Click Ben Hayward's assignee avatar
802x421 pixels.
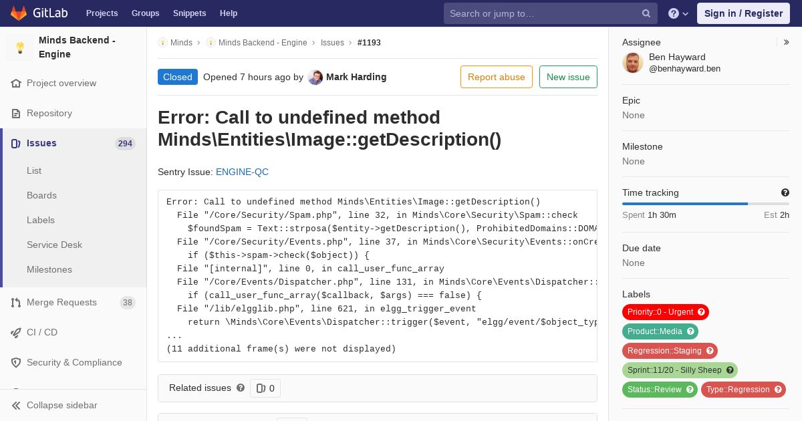[x=633, y=63]
